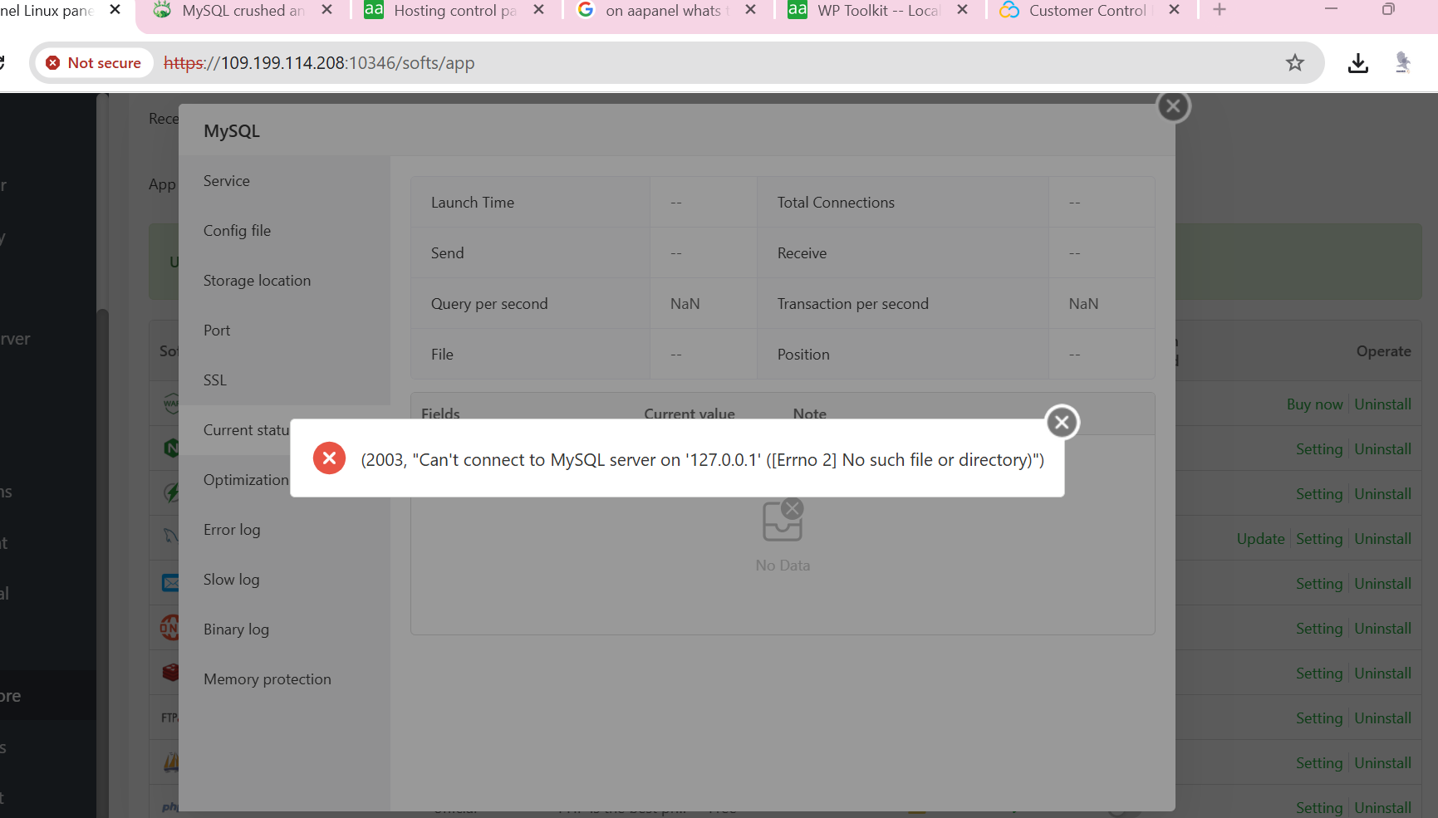
Task: Switch to the 'MySQL crushed' tab
Action: (x=243, y=11)
